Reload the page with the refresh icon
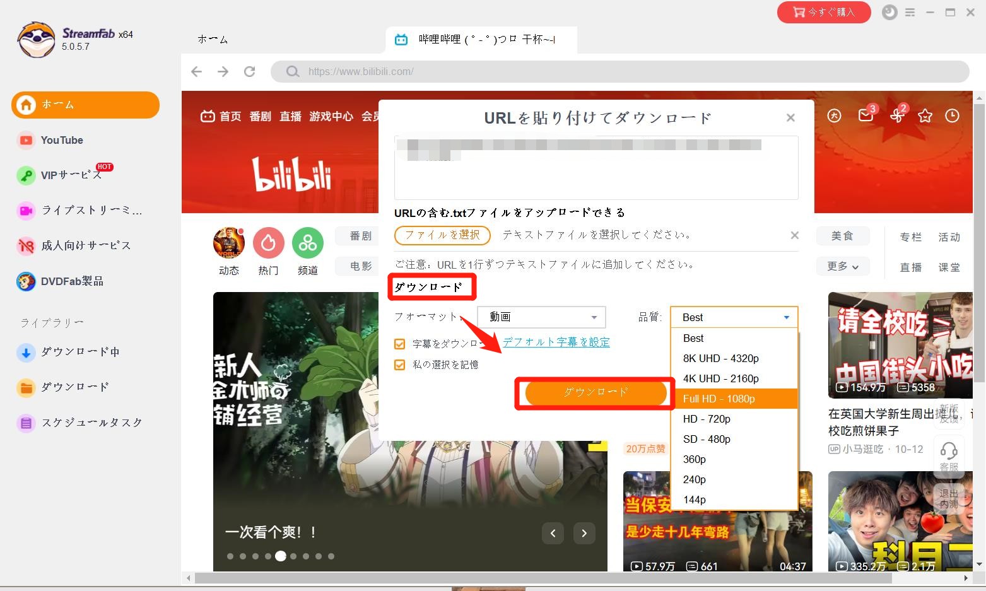Image resolution: width=986 pixels, height=591 pixels. tap(250, 71)
